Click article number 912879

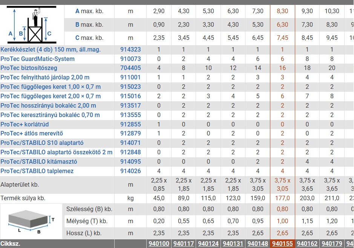pyautogui.click(x=130, y=134)
